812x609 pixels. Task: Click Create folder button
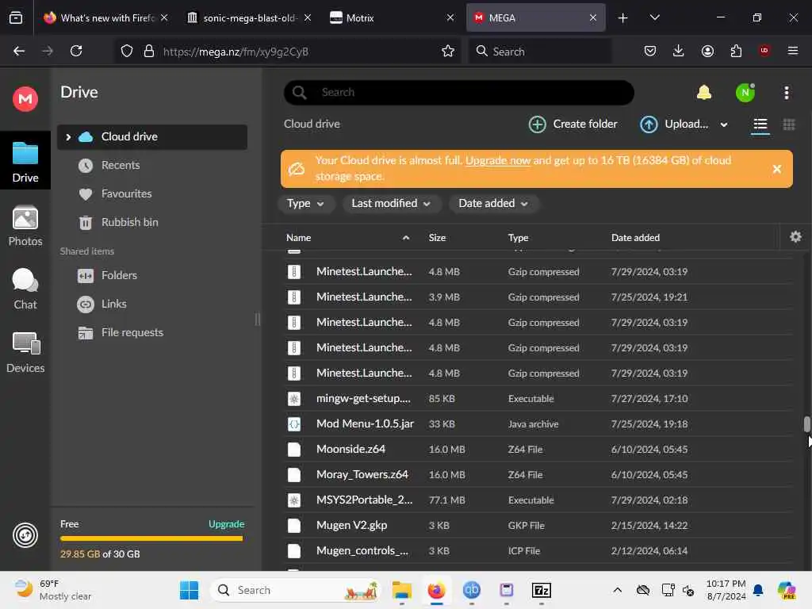573,124
